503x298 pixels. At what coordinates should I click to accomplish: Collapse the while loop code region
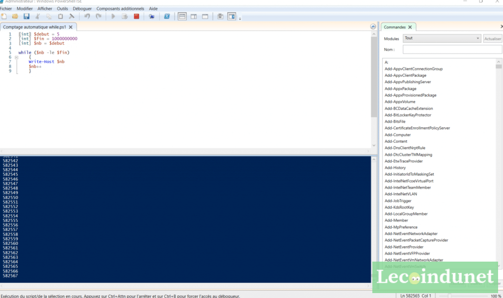pyautogui.click(x=17, y=59)
